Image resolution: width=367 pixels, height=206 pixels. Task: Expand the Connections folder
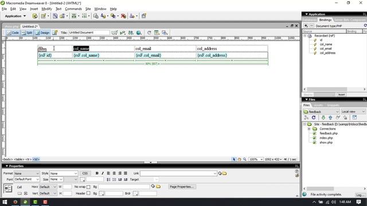click(309, 129)
